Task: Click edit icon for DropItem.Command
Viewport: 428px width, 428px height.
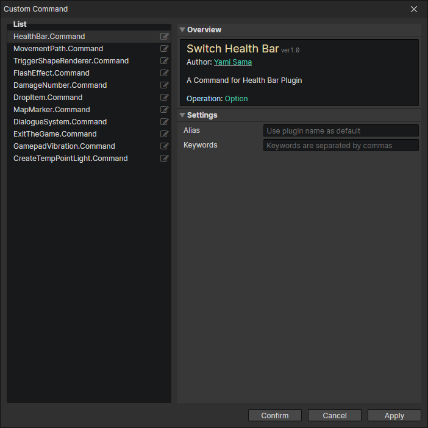Action: tap(164, 97)
